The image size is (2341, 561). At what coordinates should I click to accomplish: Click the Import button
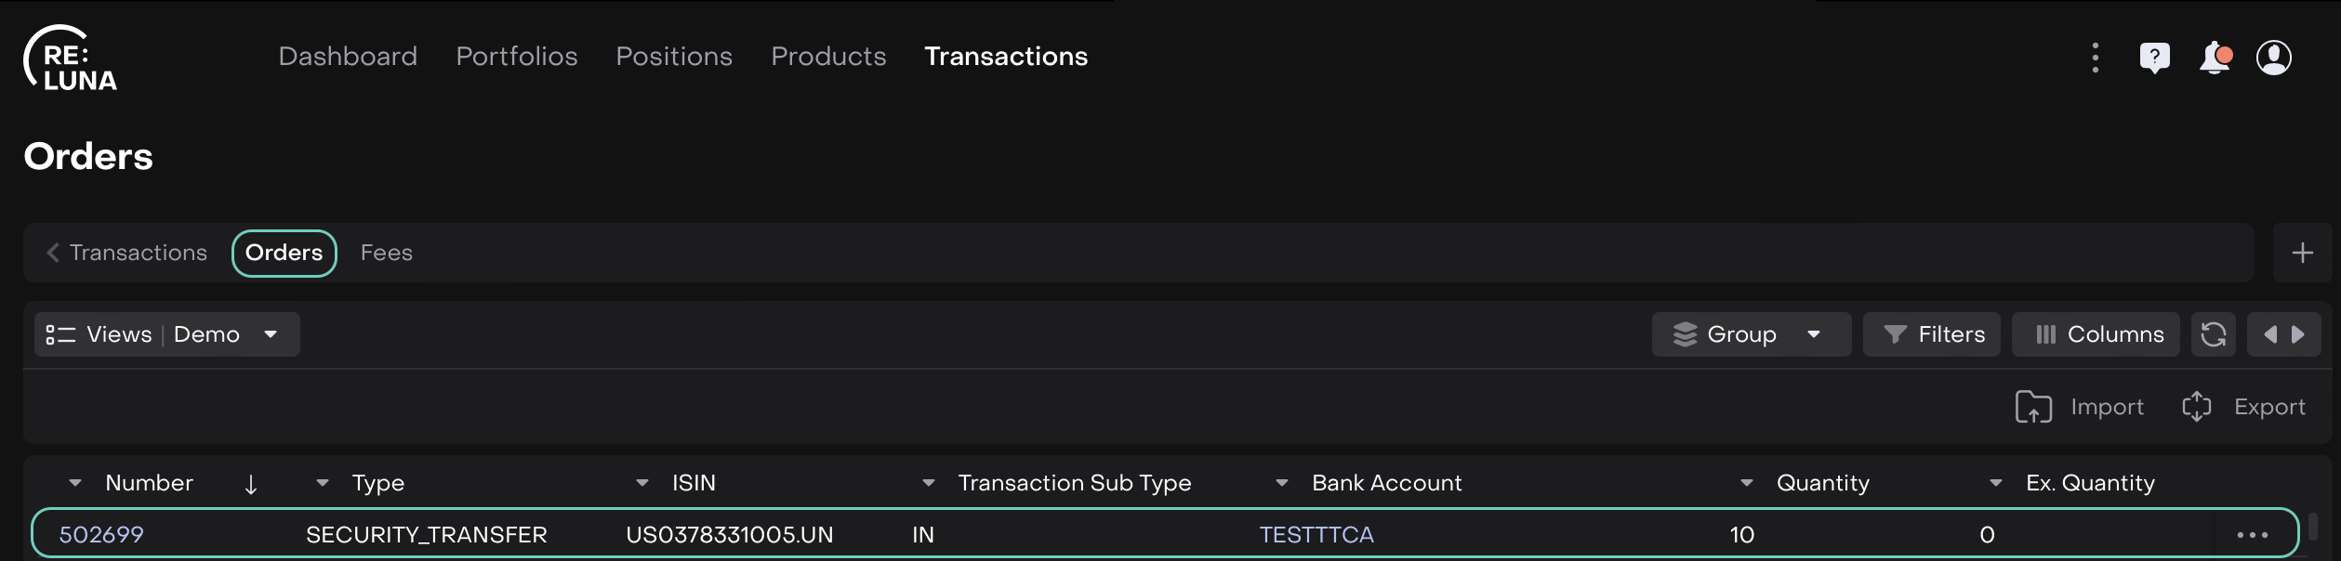2080,407
